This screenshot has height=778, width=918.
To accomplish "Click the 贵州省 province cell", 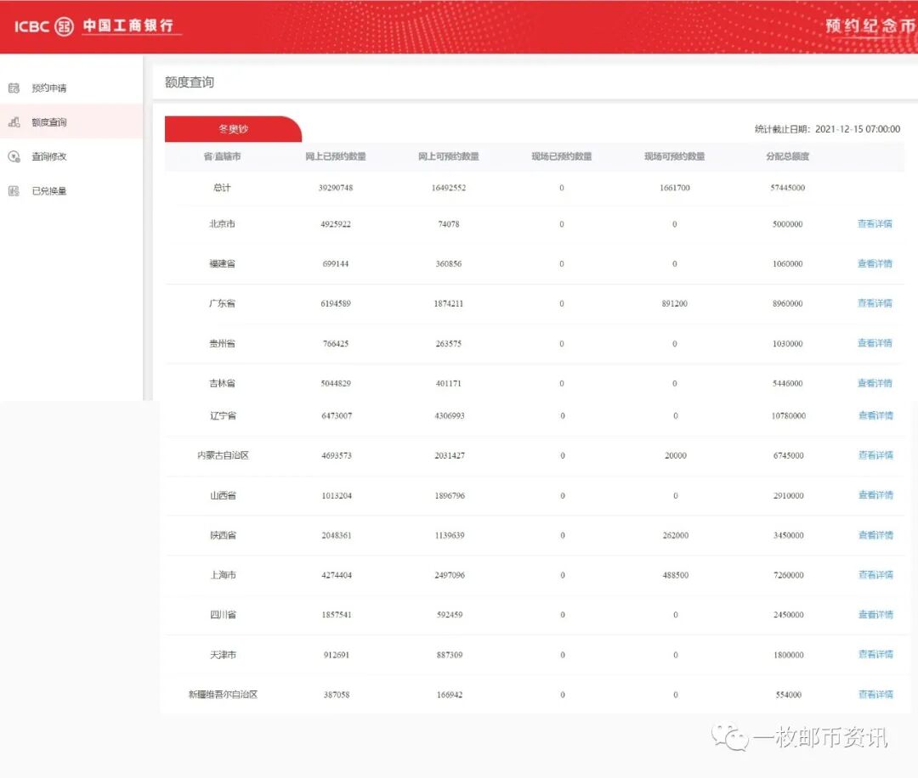I will (x=222, y=343).
